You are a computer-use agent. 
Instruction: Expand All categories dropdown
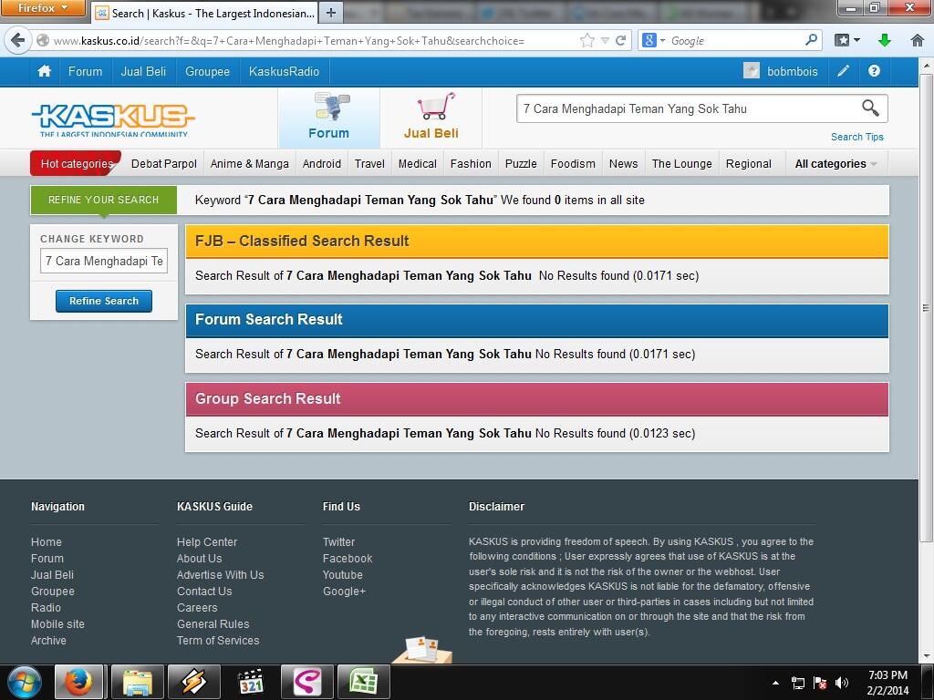835,164
